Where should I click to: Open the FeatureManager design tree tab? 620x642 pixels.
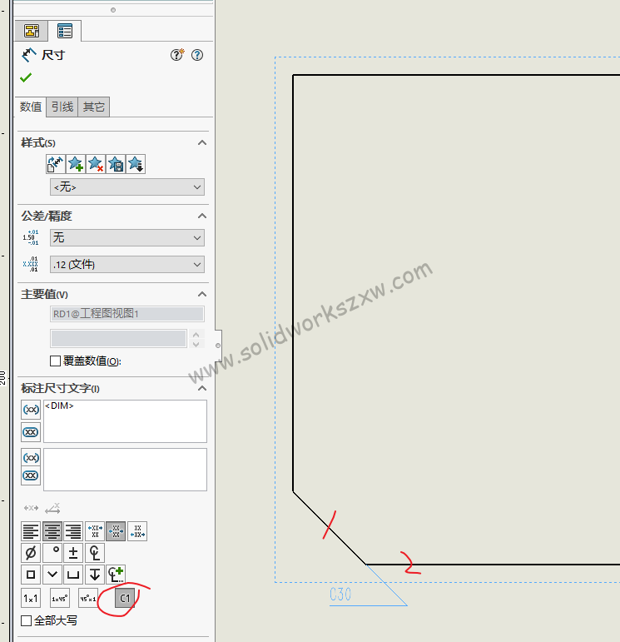pos(32,31)
